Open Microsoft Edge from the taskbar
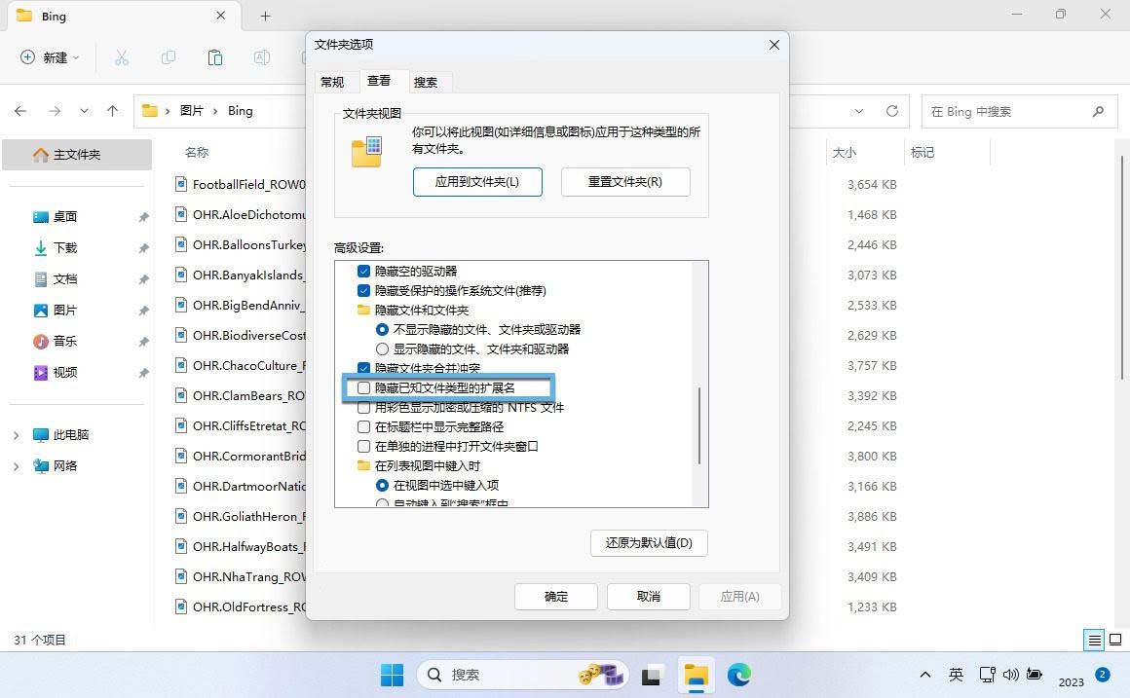This screenshot has height=698, width=1130. tap(739, 674)
